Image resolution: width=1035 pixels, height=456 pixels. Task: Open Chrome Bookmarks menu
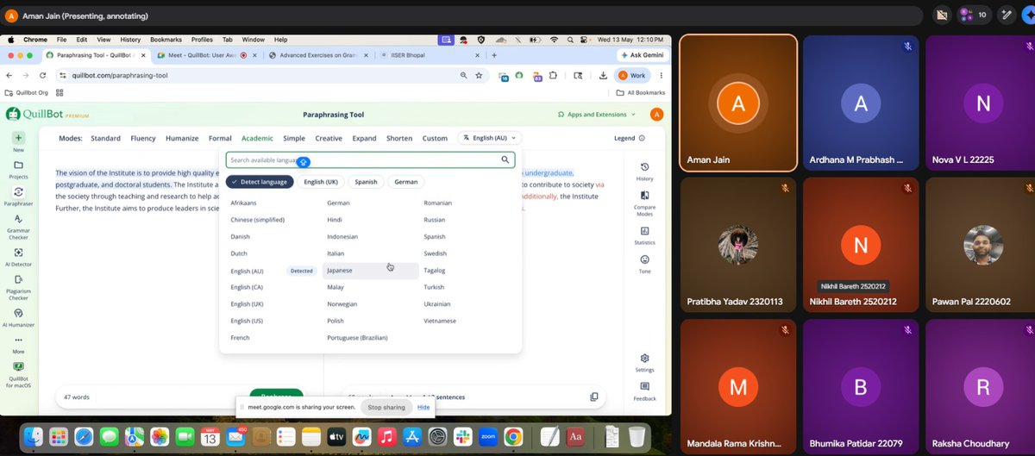pyautogui.click(x=166, y=40)
